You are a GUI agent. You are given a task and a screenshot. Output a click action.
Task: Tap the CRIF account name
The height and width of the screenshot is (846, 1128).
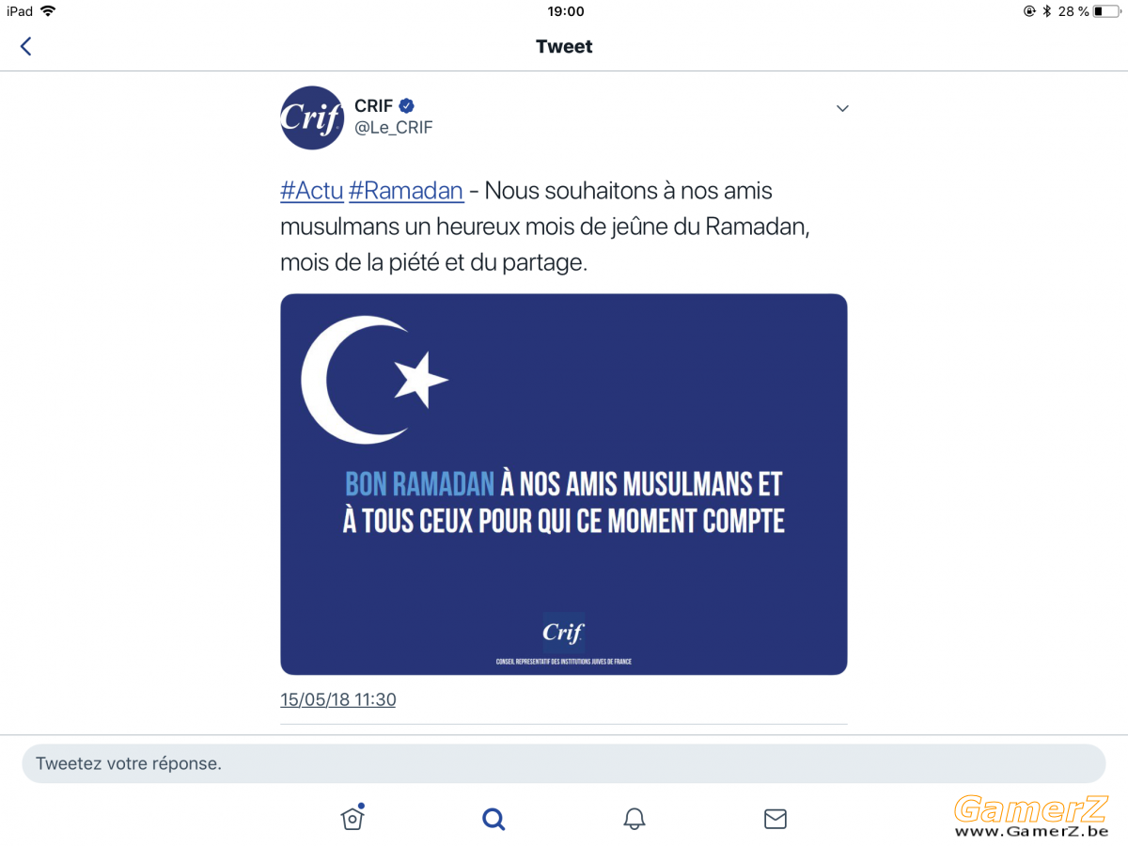pyautogui.click(x=374, y=106)
